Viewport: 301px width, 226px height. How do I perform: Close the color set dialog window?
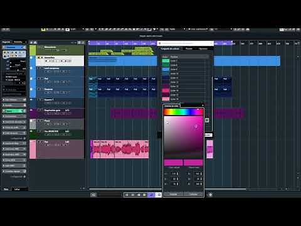coord(211,43)
